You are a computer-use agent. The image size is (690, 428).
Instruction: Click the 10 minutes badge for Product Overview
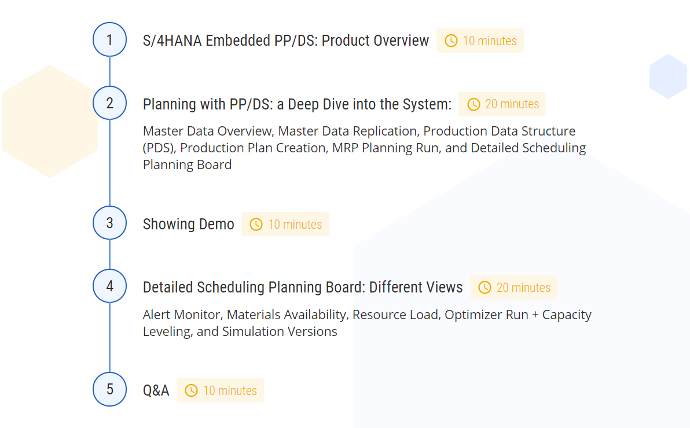click(480, 41)
